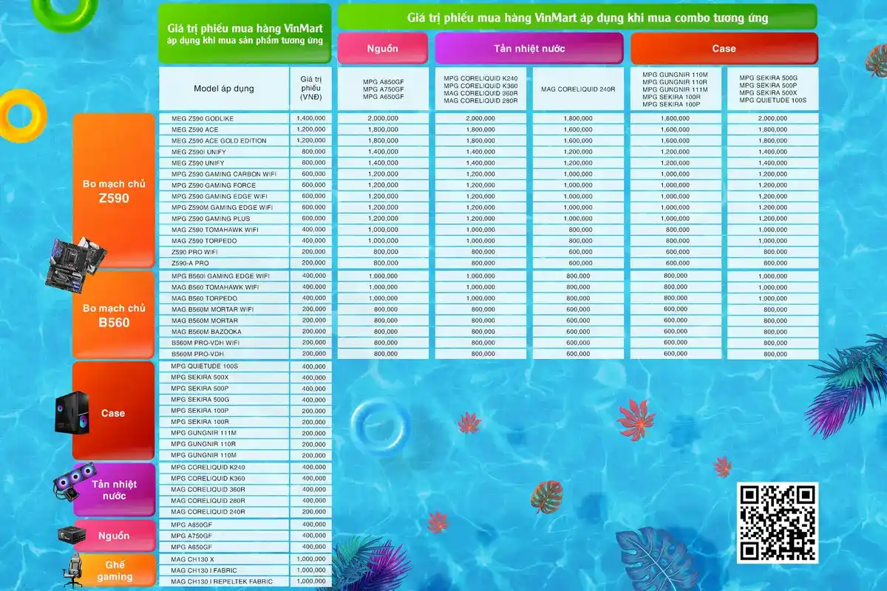Screen dimensions: 887x591
Task: Select the Bo mạch chủ B560 category label
Action: tap(114, 315)
